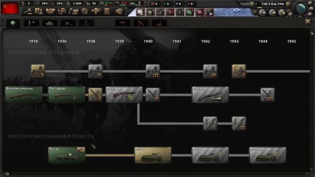Click the 1945 year column label
The width and height of the screenshot is (315, 177).
(x=291, y=41)
